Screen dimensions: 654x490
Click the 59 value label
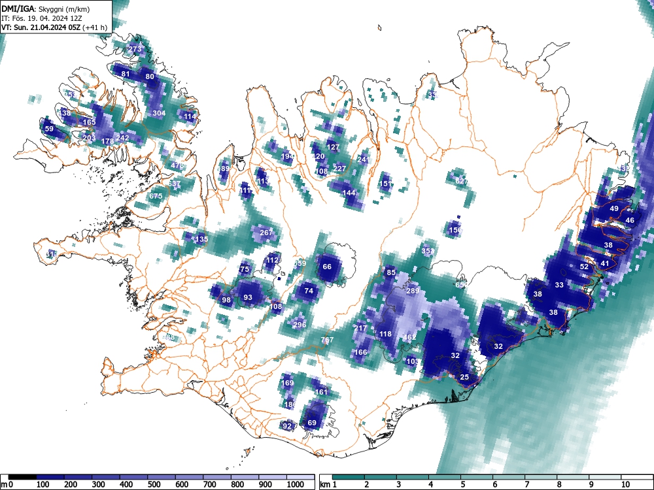49,129
